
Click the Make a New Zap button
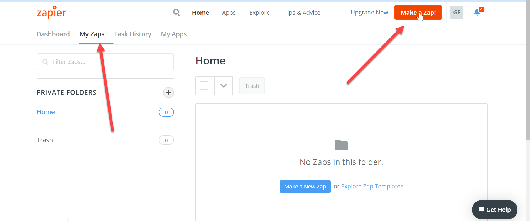coord(305,187)
